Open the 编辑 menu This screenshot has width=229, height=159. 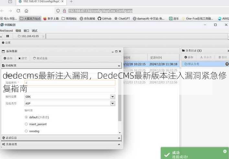click(x=18, y=31)
